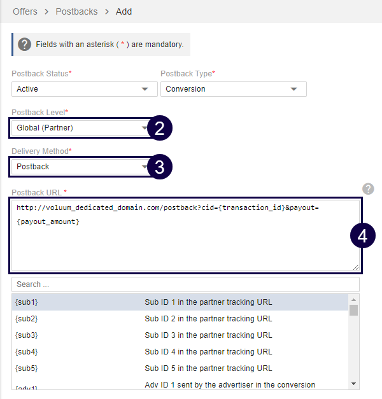
Task: Go to Offers in the breadcrumb
Action: pyautogui.click(x=25, y=11)
